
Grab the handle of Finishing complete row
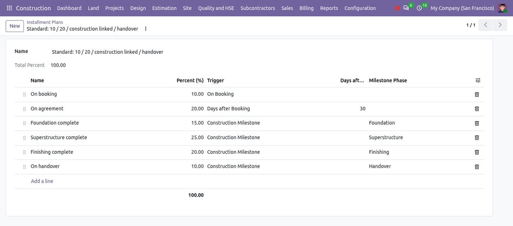coord(24,152)
